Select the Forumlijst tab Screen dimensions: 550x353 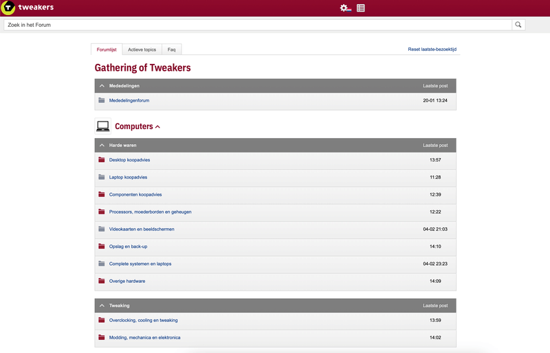tap(107, 49)
